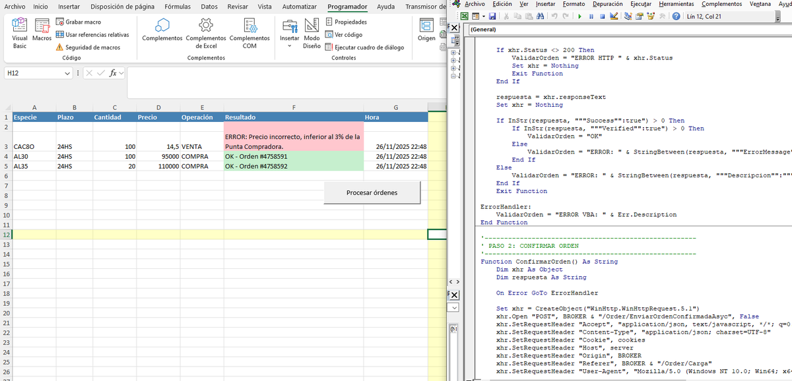792x381 pixels.
Task: Click the Procesar órdenes button
Action: 372,193
